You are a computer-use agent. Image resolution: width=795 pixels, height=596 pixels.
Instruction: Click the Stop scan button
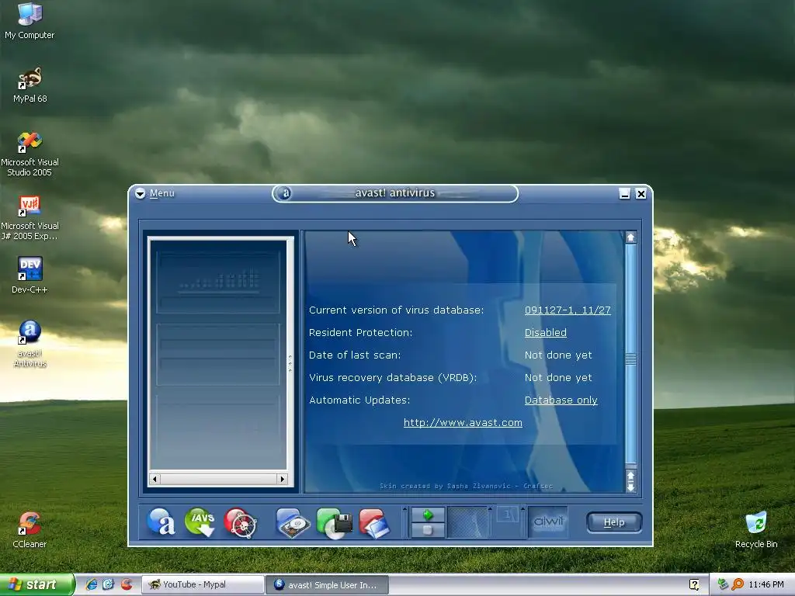[428, 530]
